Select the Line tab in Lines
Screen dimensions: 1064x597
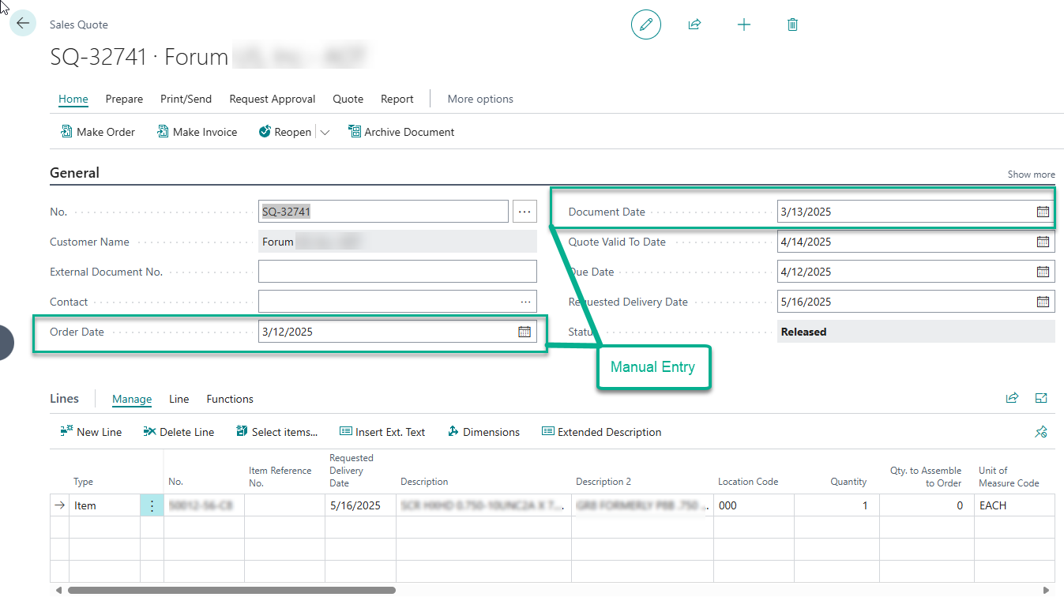[179, 399]
